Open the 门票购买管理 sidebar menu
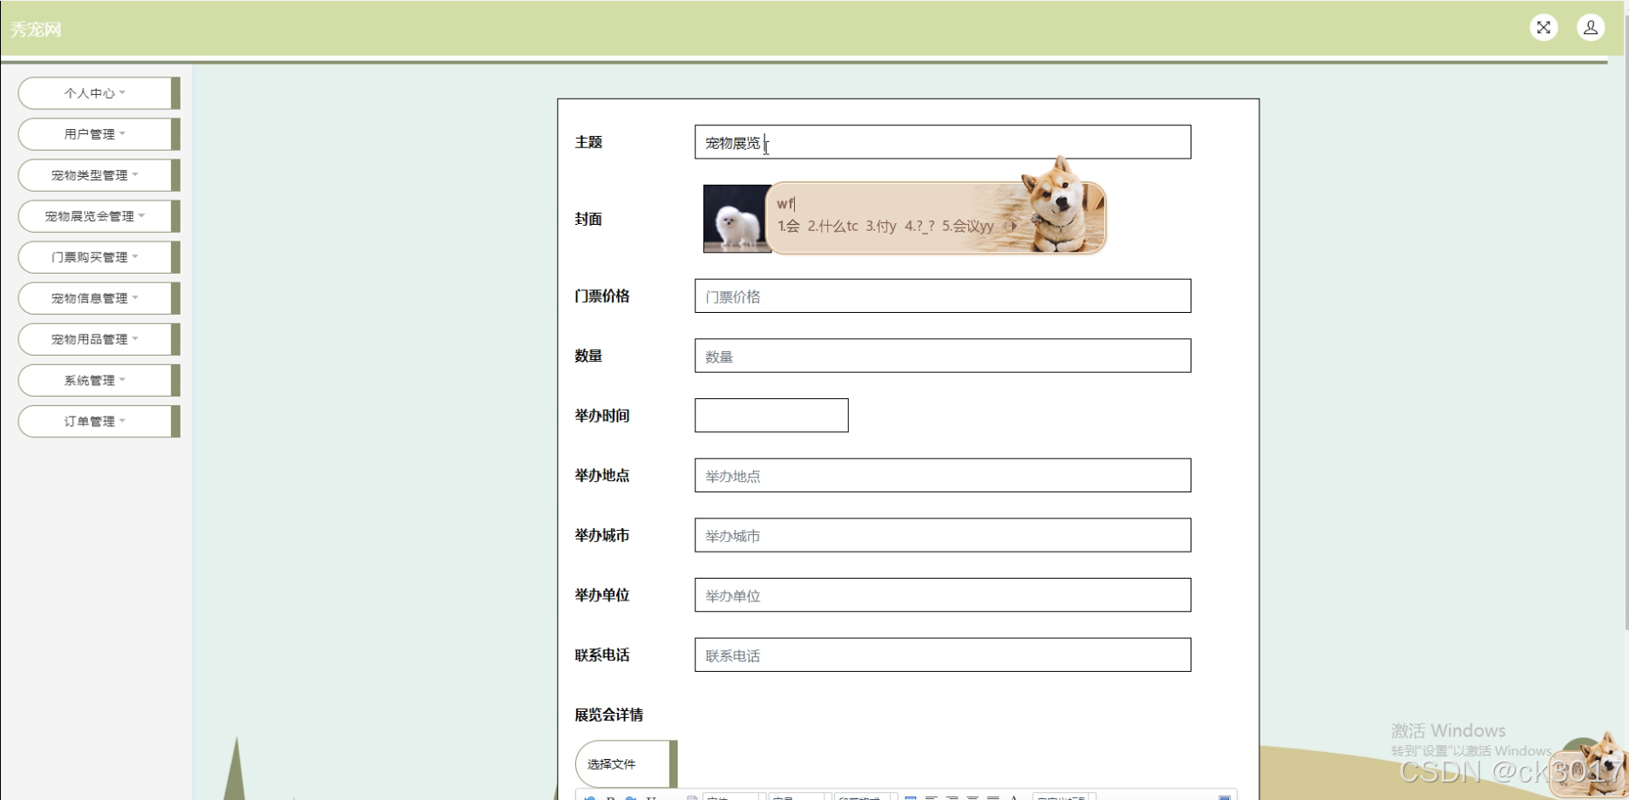Screen dimensions: 1629x800 [x=98, y=257]
